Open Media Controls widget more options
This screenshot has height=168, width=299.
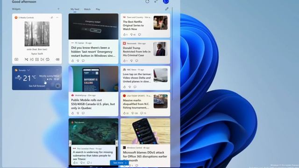57,18
